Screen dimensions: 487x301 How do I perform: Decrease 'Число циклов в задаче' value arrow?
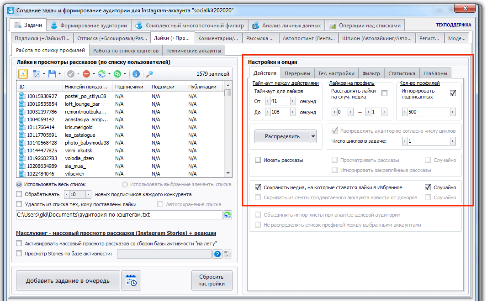tap(405, 141)
